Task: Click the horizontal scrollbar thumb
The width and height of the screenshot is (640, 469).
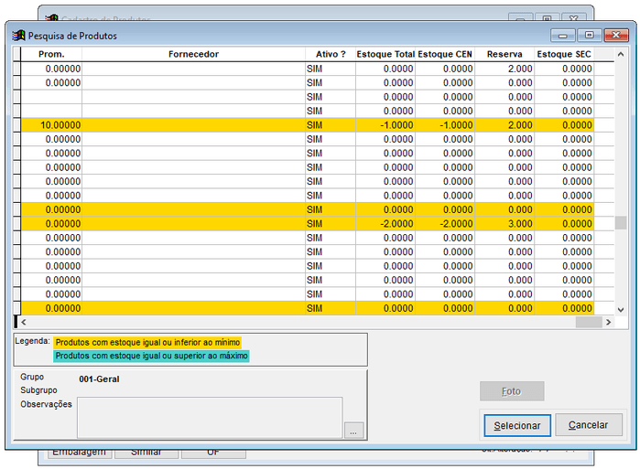Action: coord(589,322)
